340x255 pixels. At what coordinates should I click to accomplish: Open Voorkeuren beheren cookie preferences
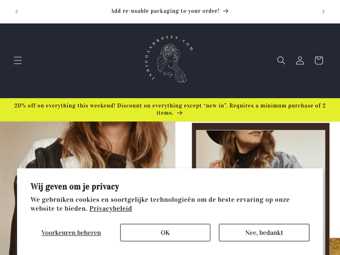[71, 232]
